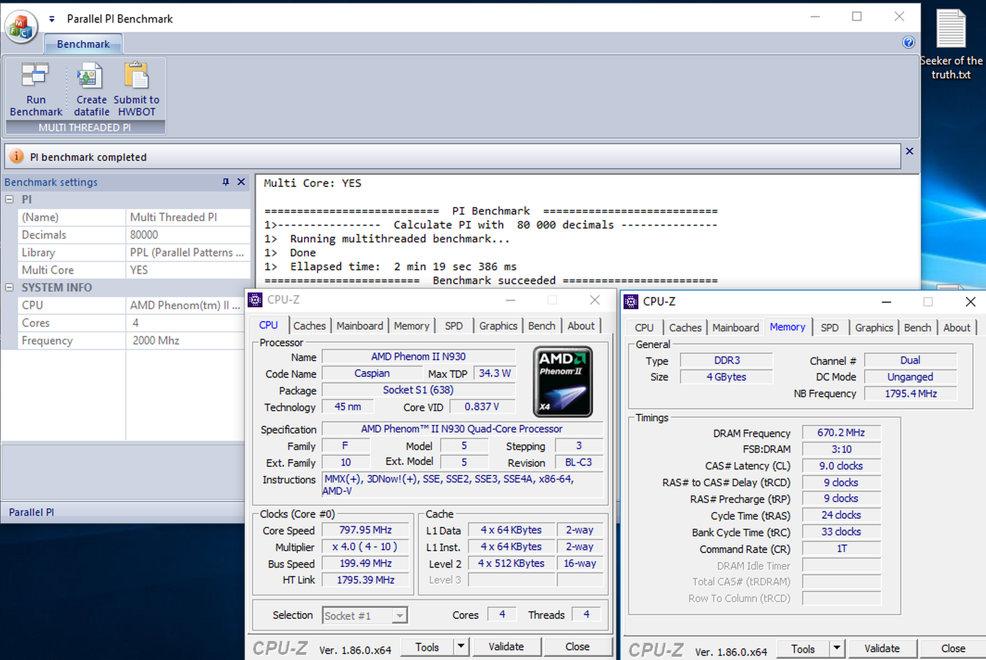Viewport: 986px width, 660px height.
Task: Click the Core Speed 797.95 MHz value
Action: pos(366,530)
